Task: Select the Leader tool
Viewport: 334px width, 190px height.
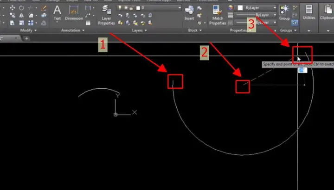Action: coord(88,16)
